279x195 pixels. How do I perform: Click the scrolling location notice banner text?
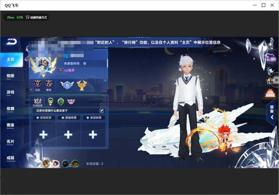pos(158,42)
